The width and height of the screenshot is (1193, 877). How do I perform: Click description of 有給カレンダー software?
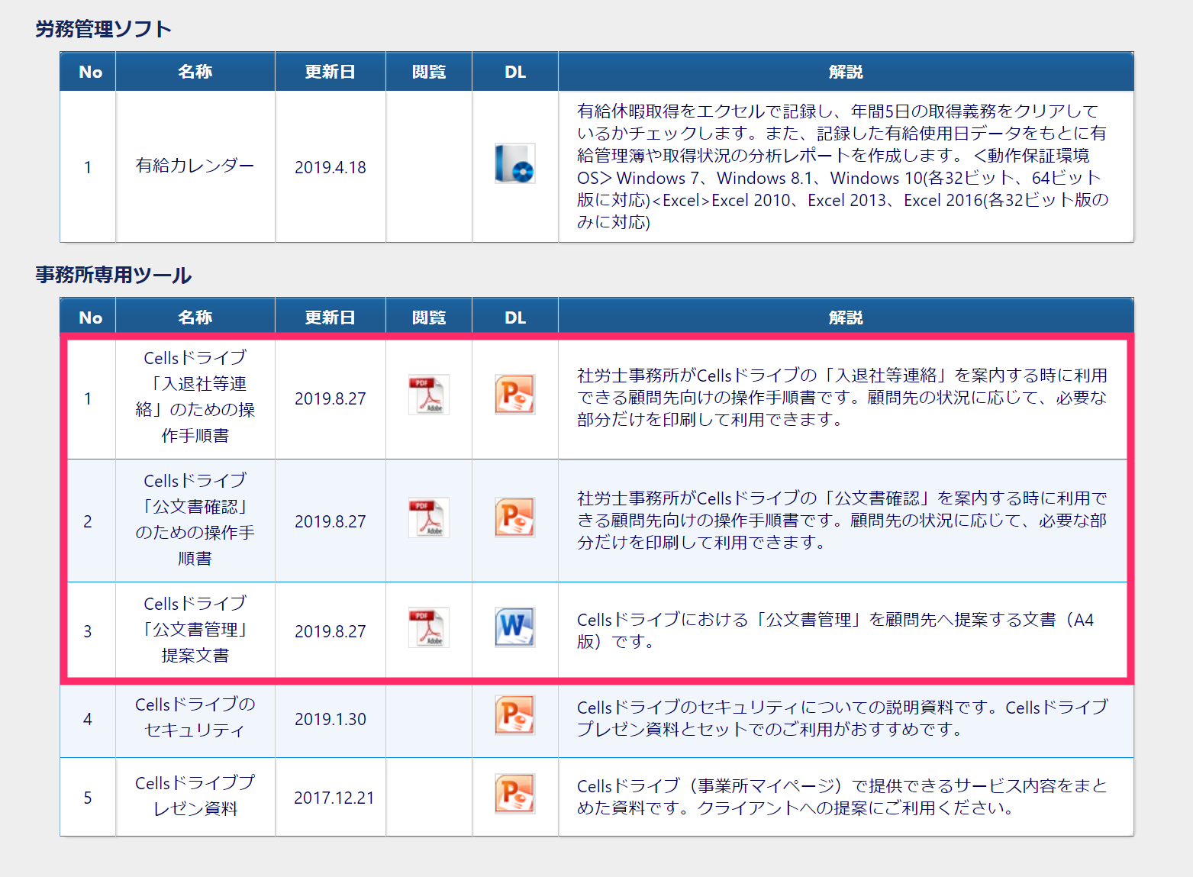pyautogui.click(x=843, y=166)
